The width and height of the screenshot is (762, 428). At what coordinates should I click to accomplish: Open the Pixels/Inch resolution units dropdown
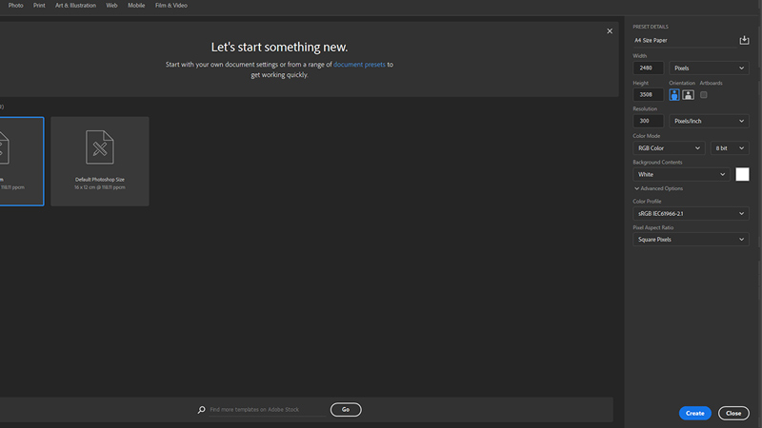(709, 121)
